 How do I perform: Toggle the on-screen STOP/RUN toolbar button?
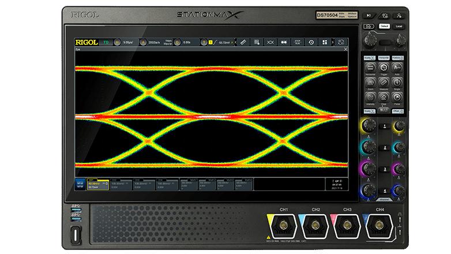[x=298, y=42]
